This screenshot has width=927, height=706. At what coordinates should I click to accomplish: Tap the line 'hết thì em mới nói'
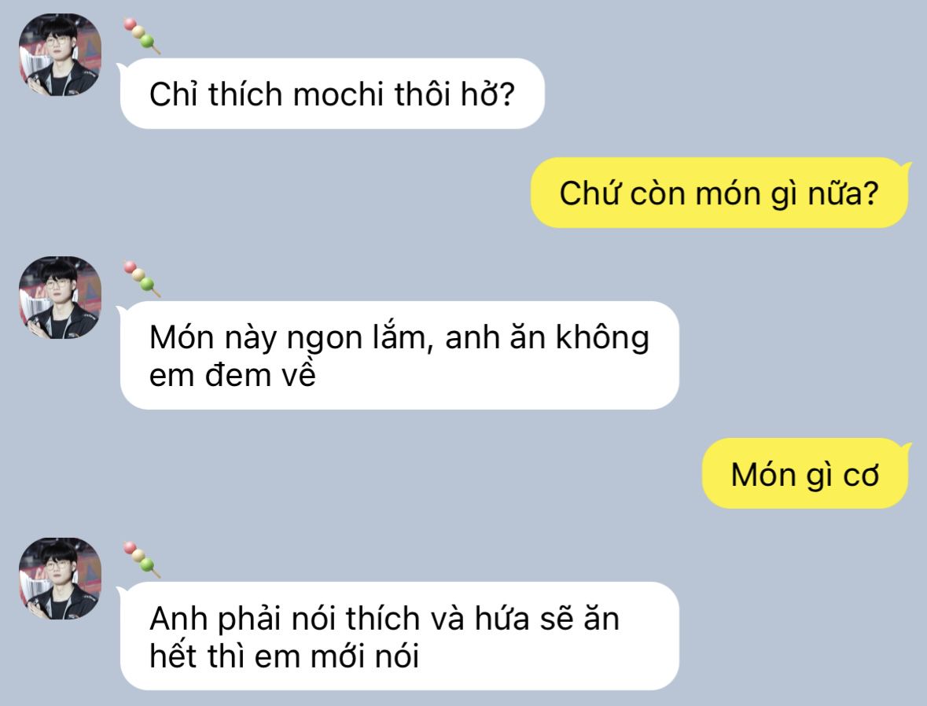(x=285, y=656)
